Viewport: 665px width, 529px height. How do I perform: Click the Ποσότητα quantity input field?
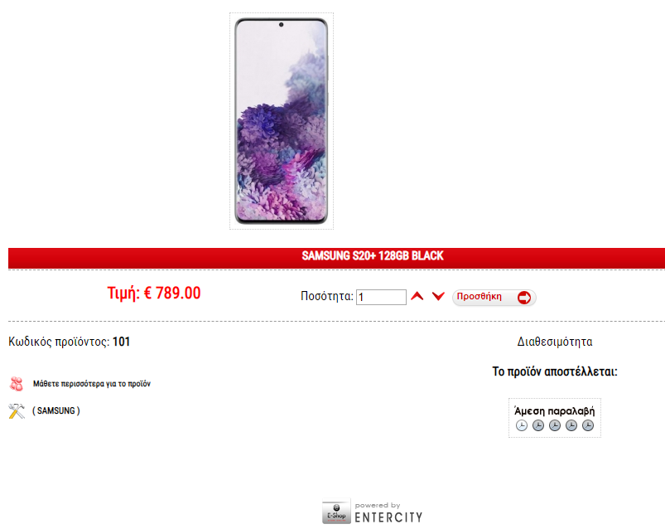tap(381, 297)
